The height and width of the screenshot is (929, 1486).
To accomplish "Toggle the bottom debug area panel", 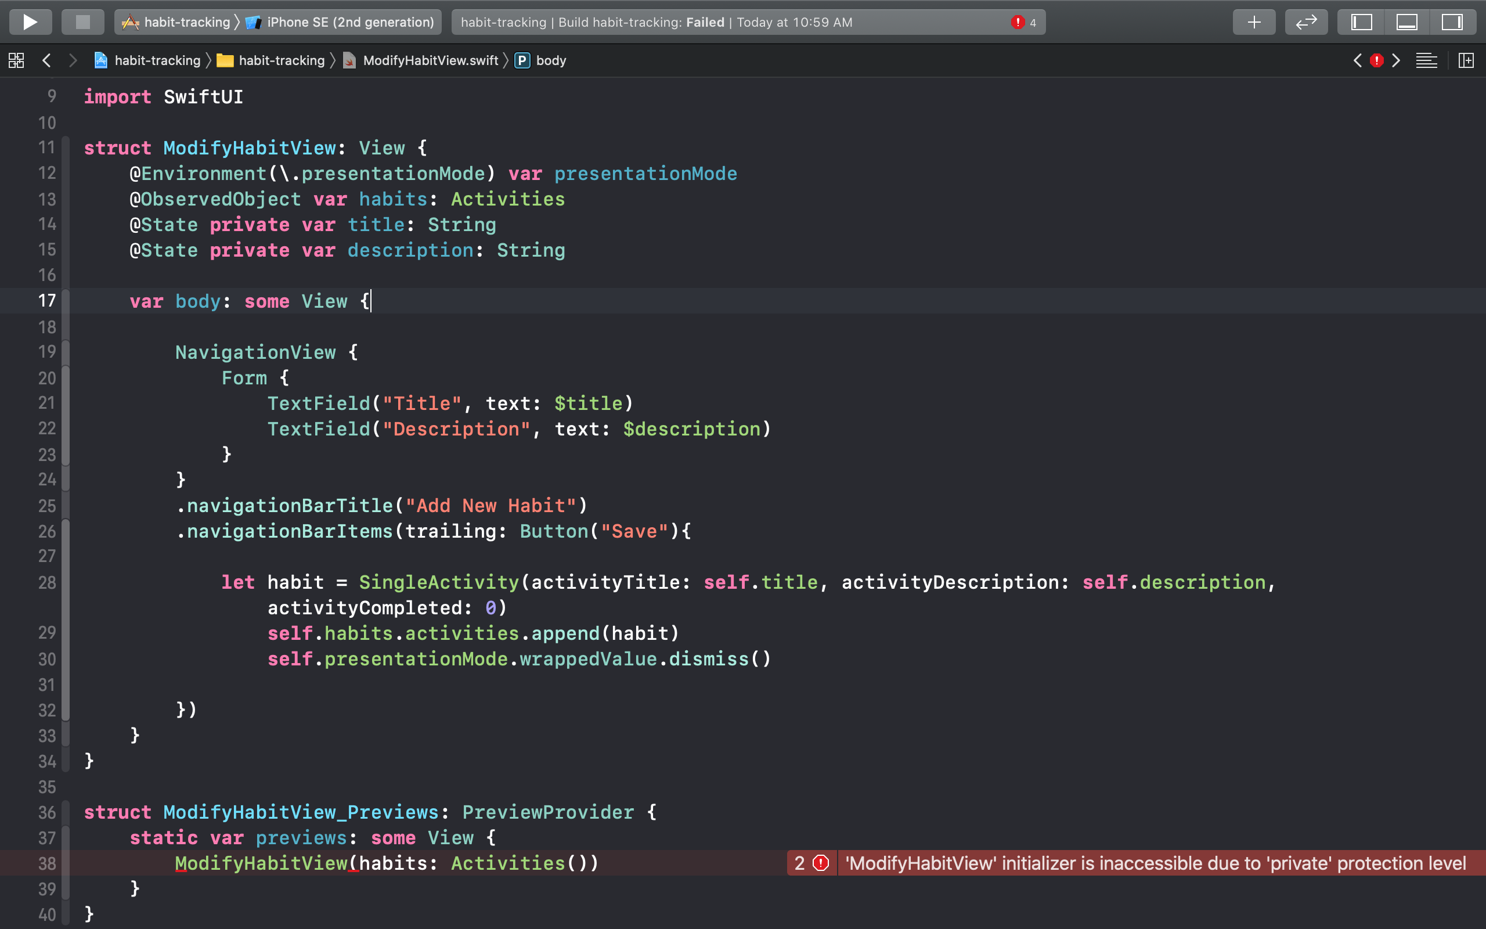I will tap(1407, 22).
